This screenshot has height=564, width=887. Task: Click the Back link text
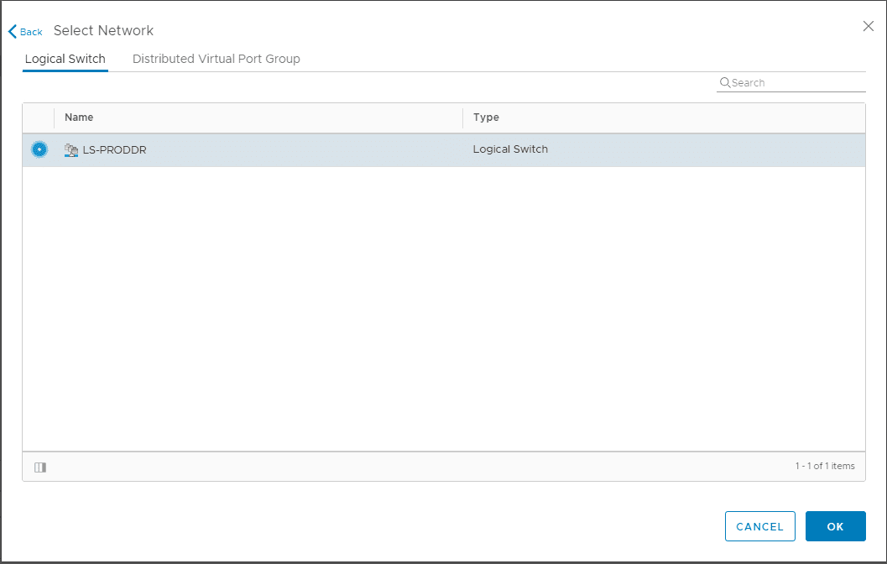(x=31, y=32)
